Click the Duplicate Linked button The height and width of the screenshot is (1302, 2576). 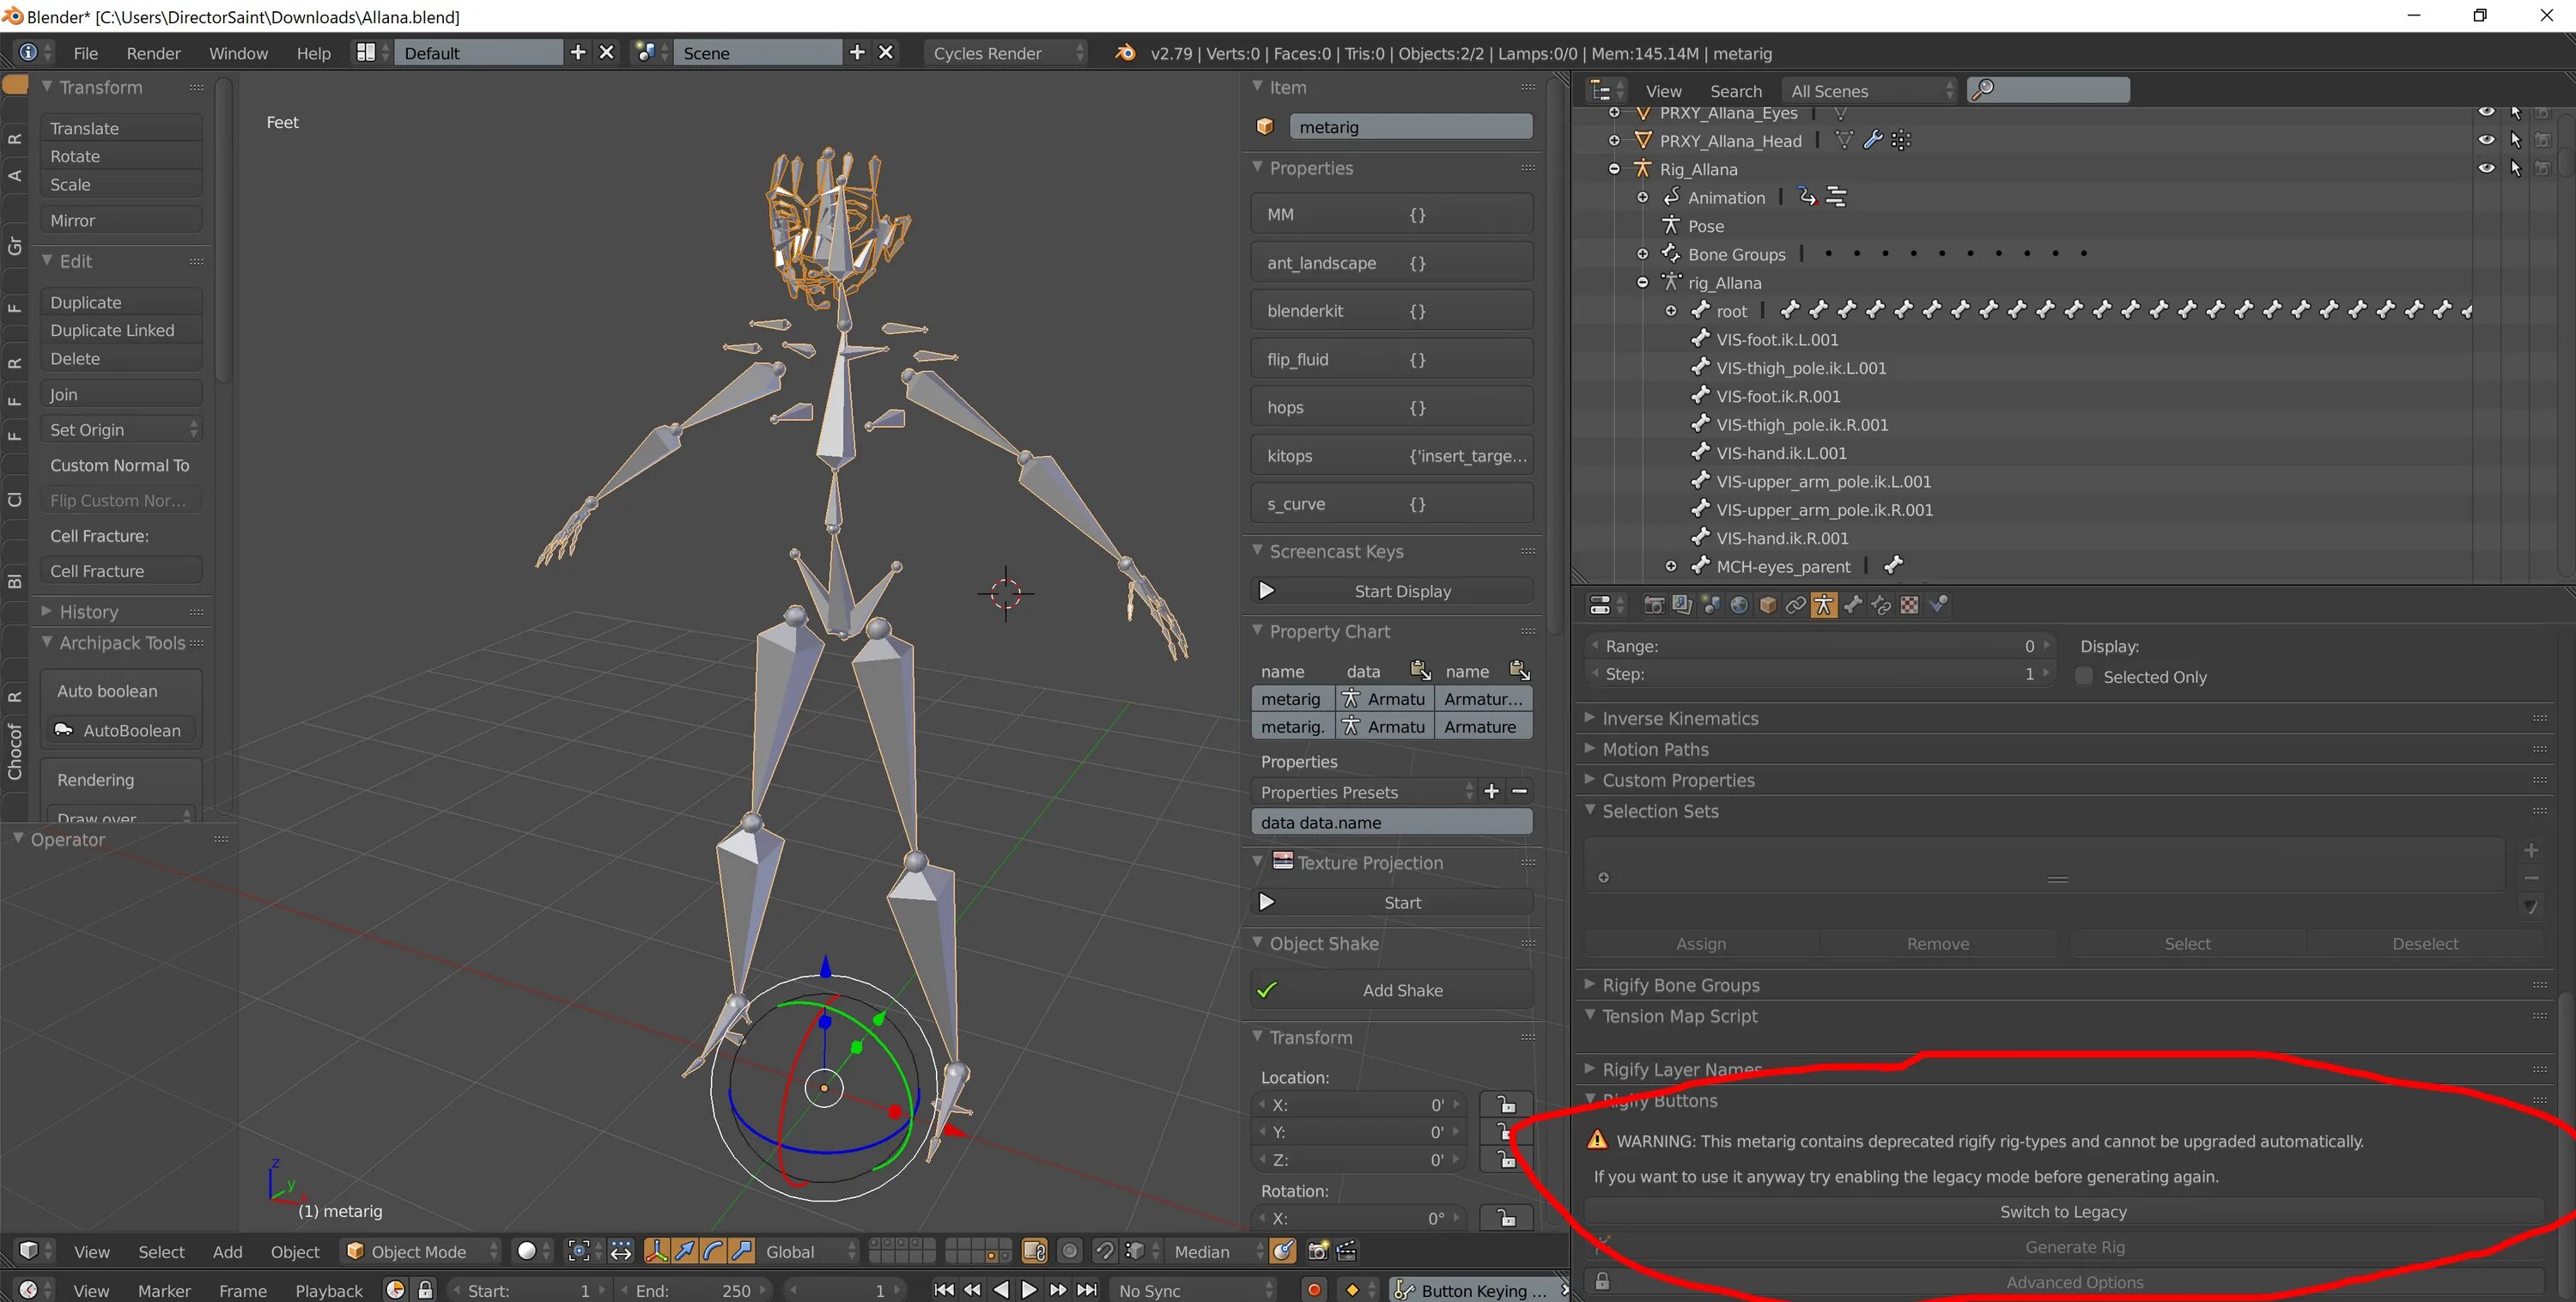click(x=122, y=330)
